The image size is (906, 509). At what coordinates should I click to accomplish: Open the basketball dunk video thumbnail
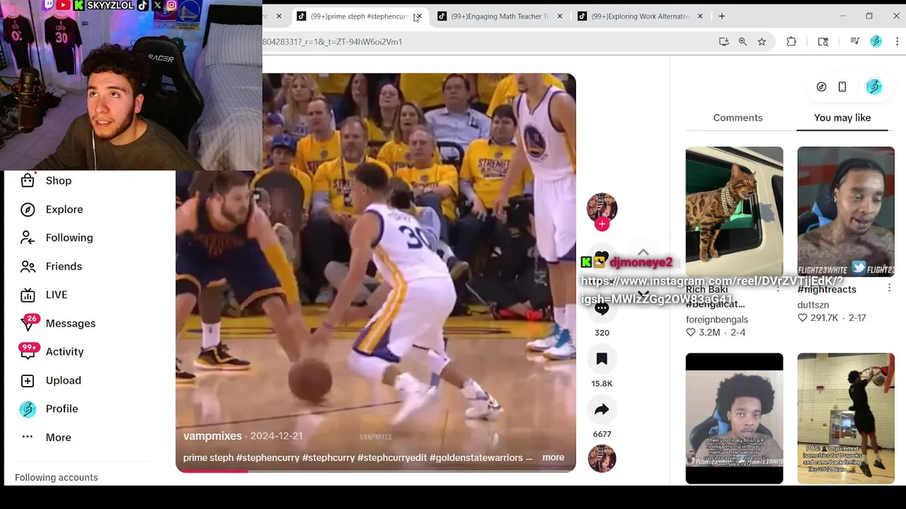[846, 419]
